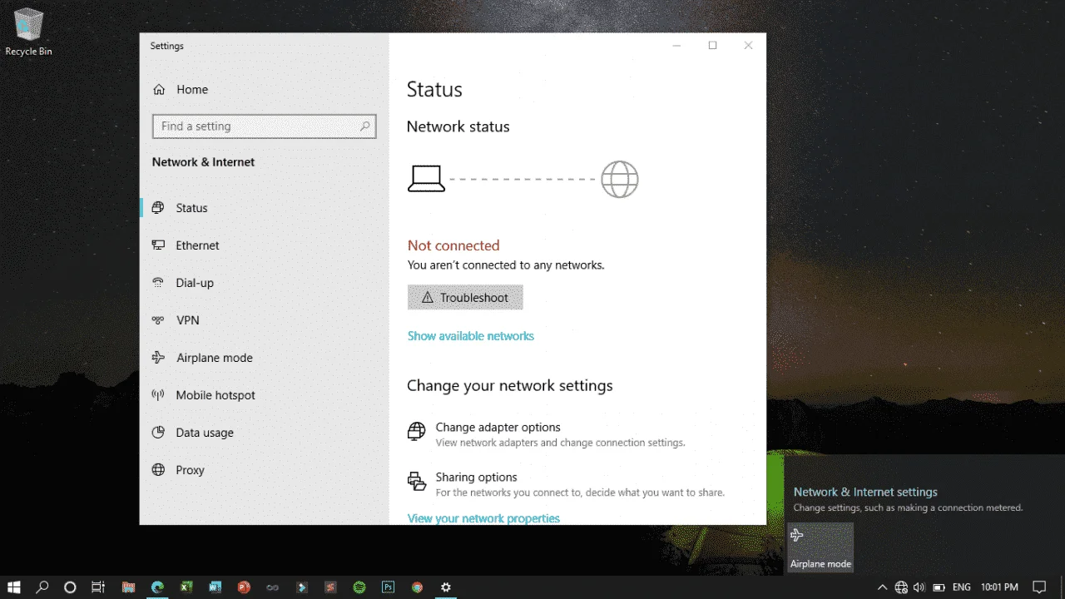The width and height of the screenshot is (1065, 599).
Task: Launch PowerPoint from the taskbar
Action: click(x=244, y=587)
